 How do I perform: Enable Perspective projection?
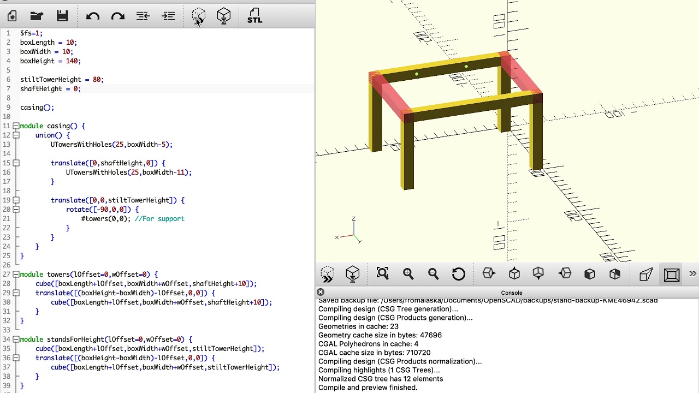pyautogui.click(x=646, y=273)
